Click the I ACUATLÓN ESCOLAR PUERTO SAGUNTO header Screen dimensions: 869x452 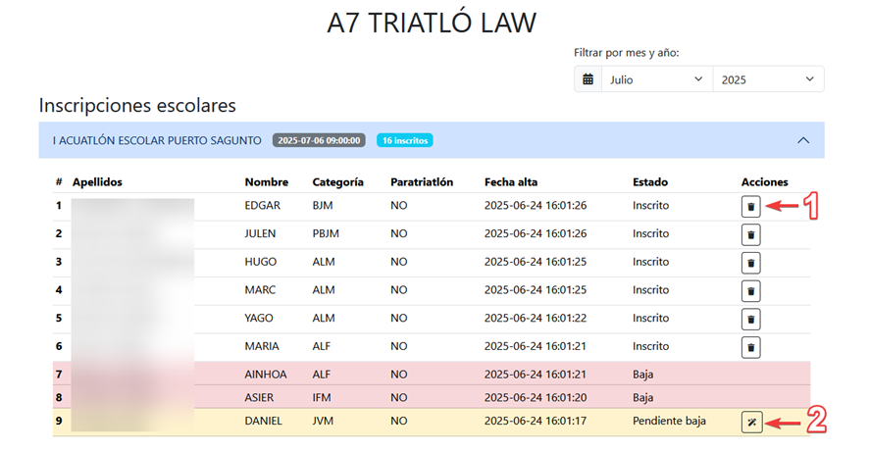click(x=157, y=140)
